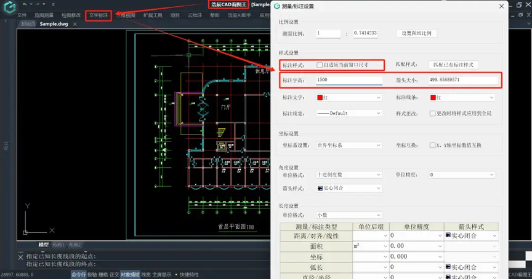The height and width of the screenshot is (279, 532).
Task: Click the redo arrow in title bar
Action: [38, 4]
